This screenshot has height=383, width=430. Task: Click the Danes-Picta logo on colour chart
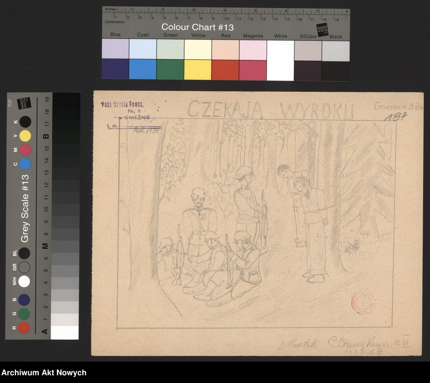(322, 30)
